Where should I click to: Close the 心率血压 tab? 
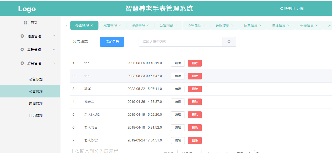point(204,25)
